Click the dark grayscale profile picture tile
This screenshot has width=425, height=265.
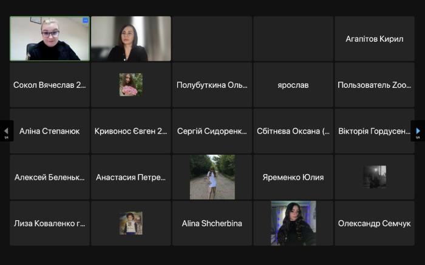(374, 177)
